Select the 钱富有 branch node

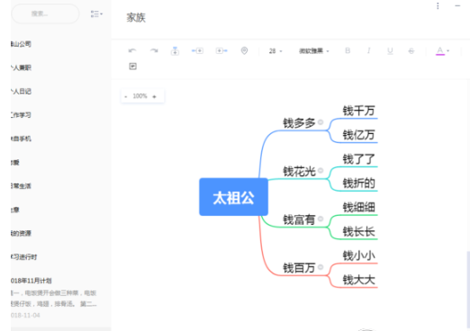[299, 219]
